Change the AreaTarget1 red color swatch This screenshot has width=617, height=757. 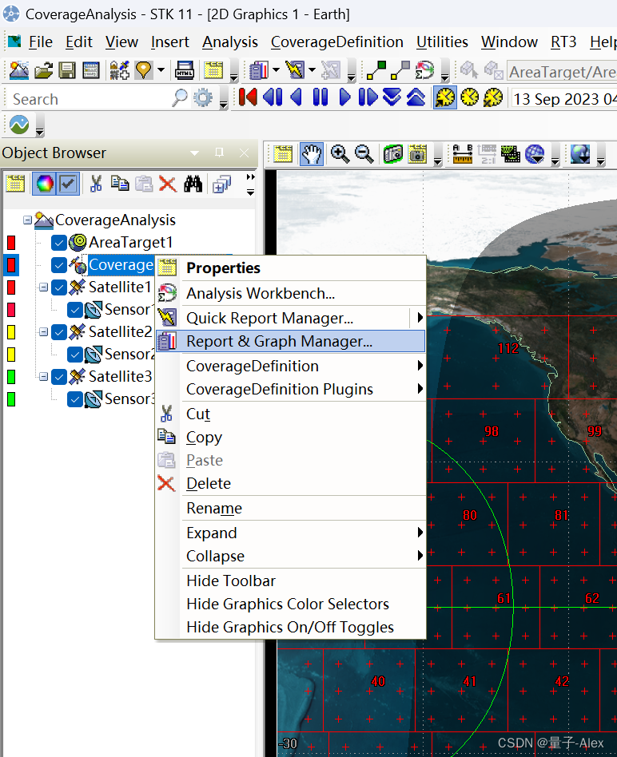(x=11, y=243)
